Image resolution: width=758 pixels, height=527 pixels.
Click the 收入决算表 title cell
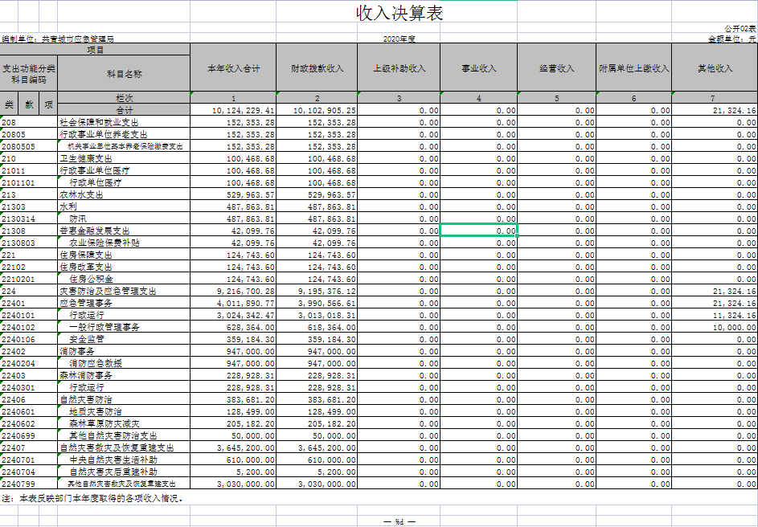point(399,14)
